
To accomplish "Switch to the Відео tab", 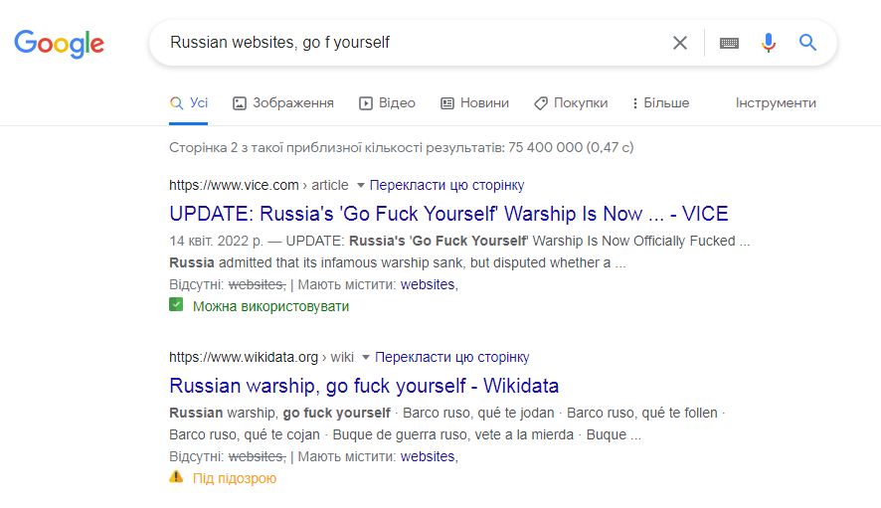I will tap(387, 102).
